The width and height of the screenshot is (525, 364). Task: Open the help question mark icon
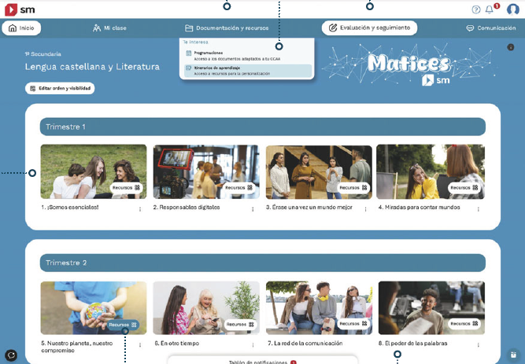click(x=475, y=9)
